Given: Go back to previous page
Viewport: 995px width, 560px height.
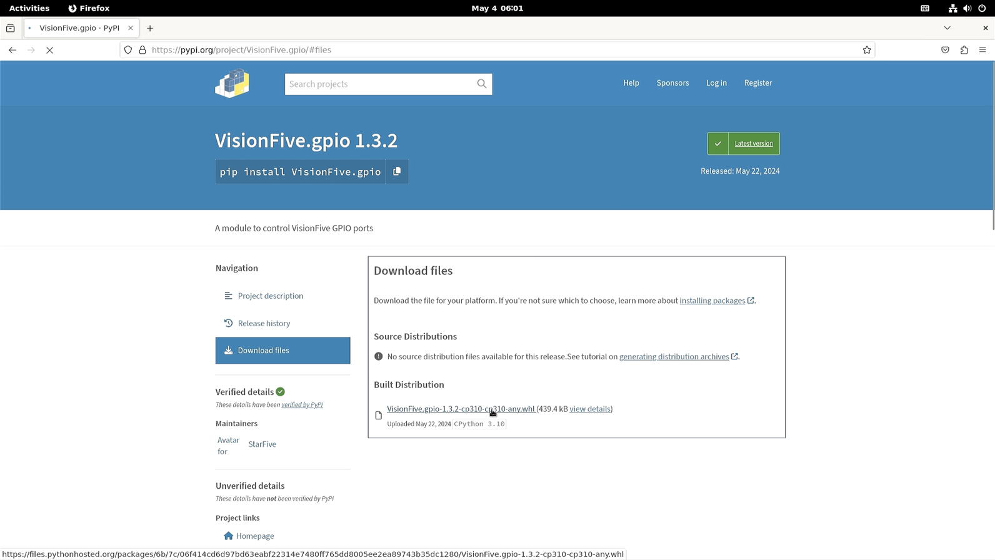Looking at the screenshot, I should click(x=12, y=50).
